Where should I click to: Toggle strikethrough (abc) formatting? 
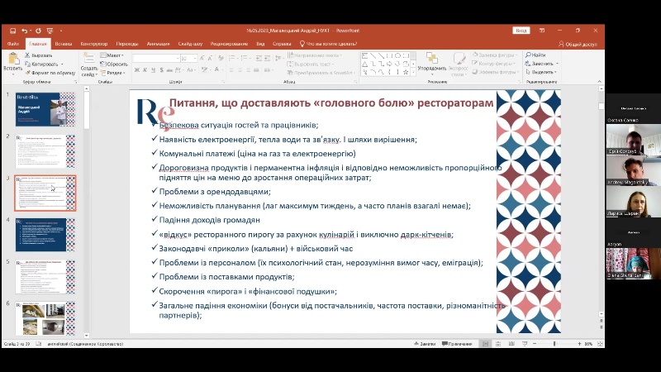coord(169,70)
